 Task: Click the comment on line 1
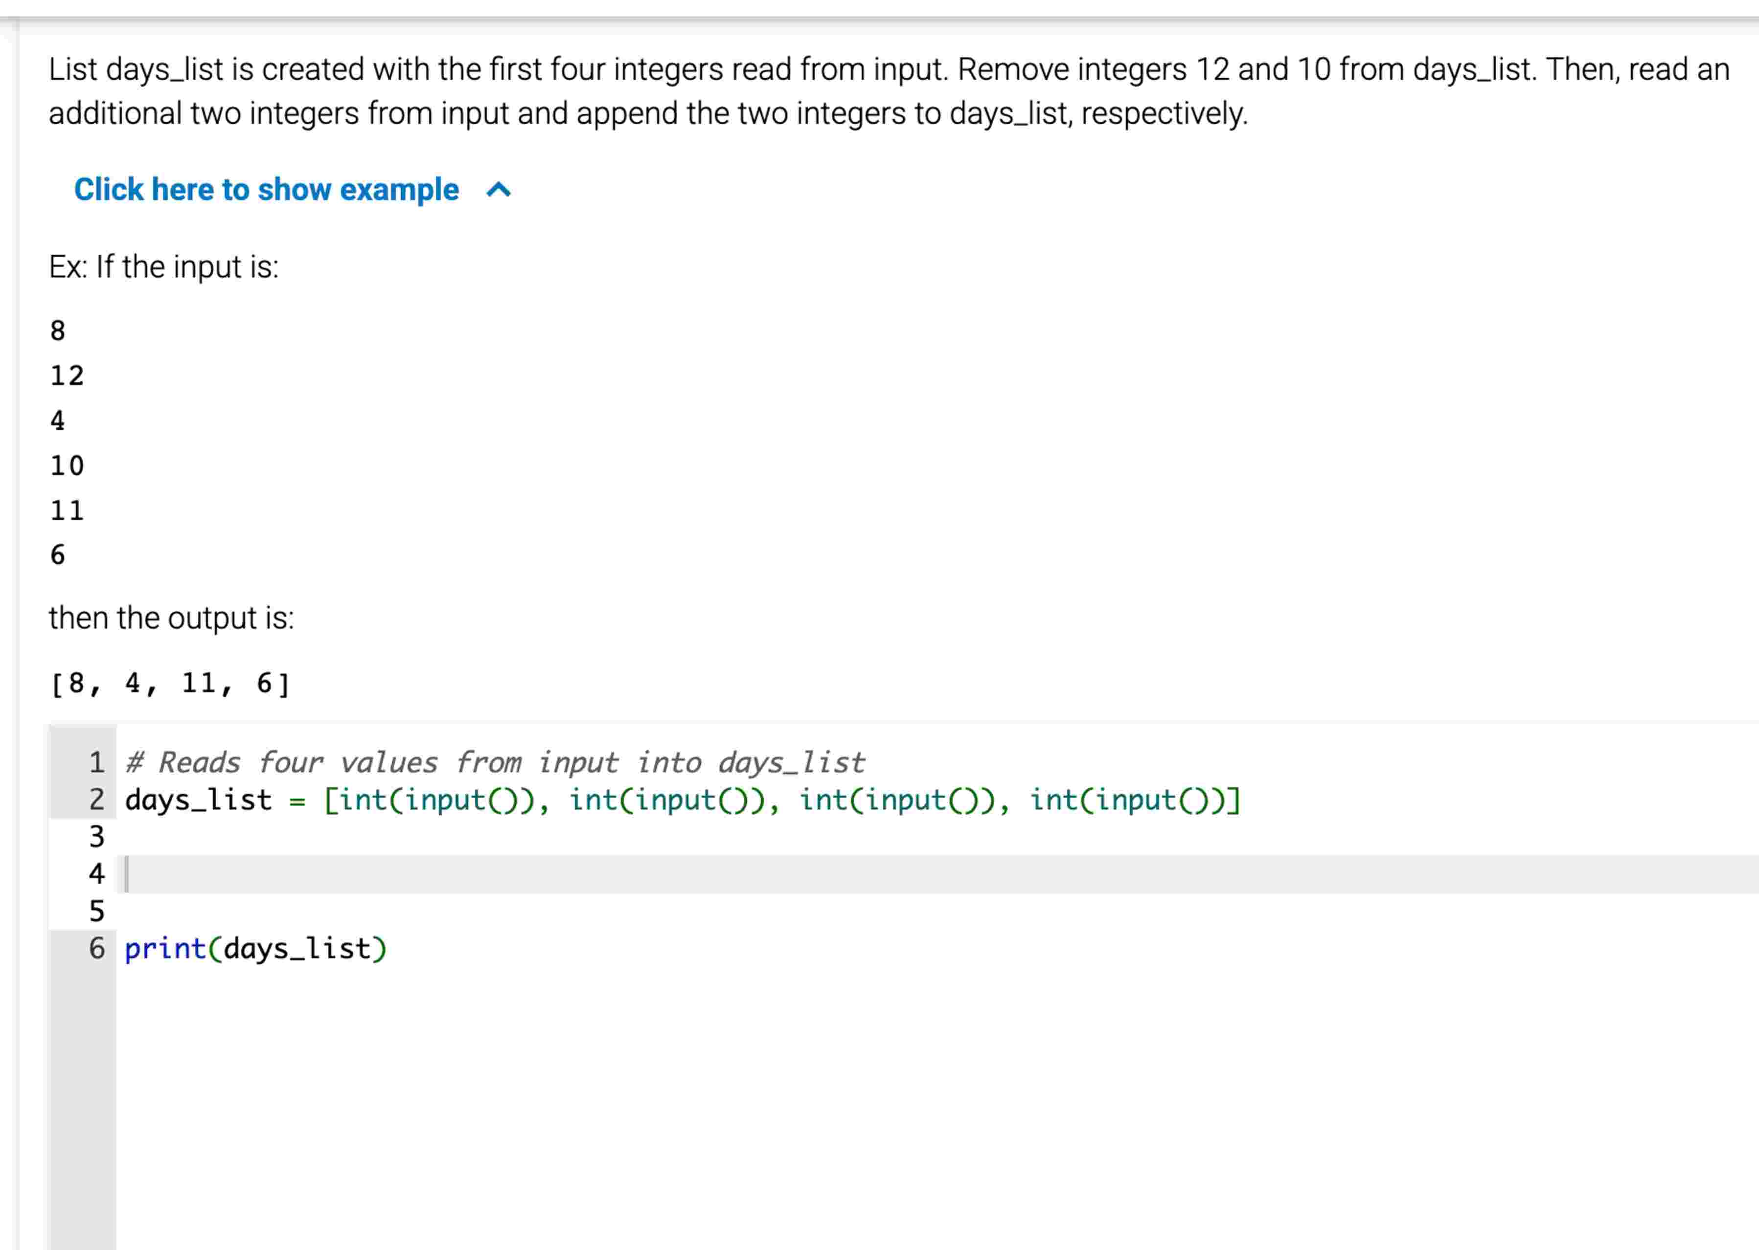pos(493,762)
